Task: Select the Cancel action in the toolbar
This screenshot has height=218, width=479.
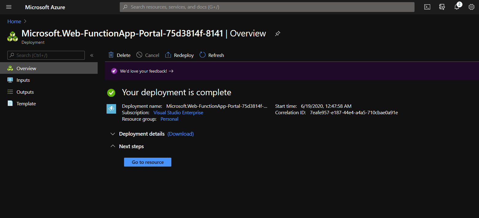Action: tap(147, 55)
